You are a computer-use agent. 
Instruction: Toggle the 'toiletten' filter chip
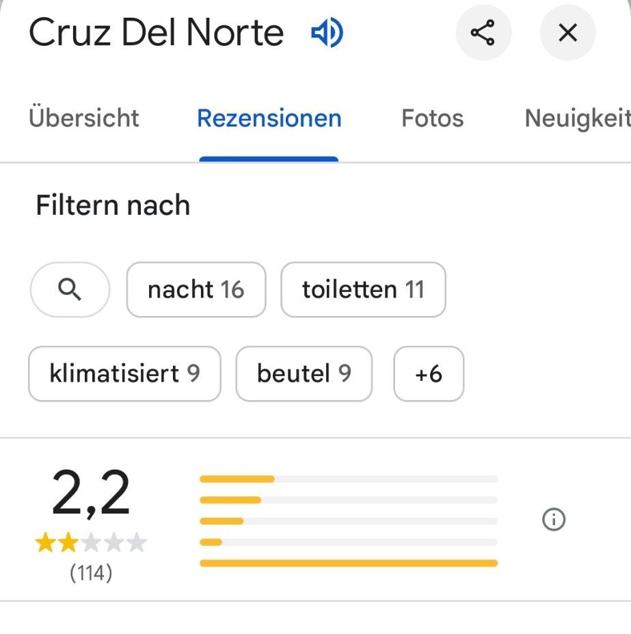pos(363,290)
